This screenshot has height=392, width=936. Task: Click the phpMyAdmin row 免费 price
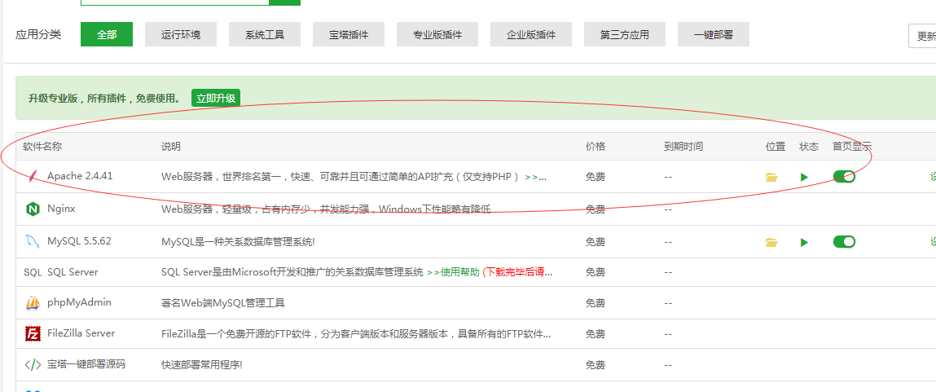(x=595, y=303)
